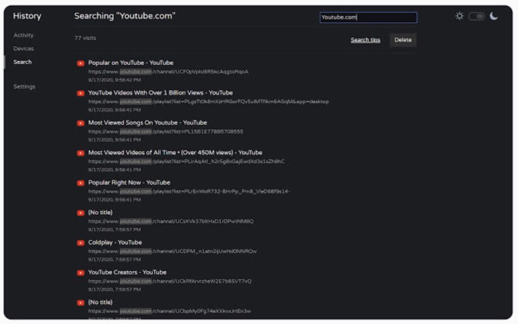Click YouTube icon beside Most Viewed Videos of All Time
The height and width of the screenshot is (324, 518).
click(x=80, y=153)
